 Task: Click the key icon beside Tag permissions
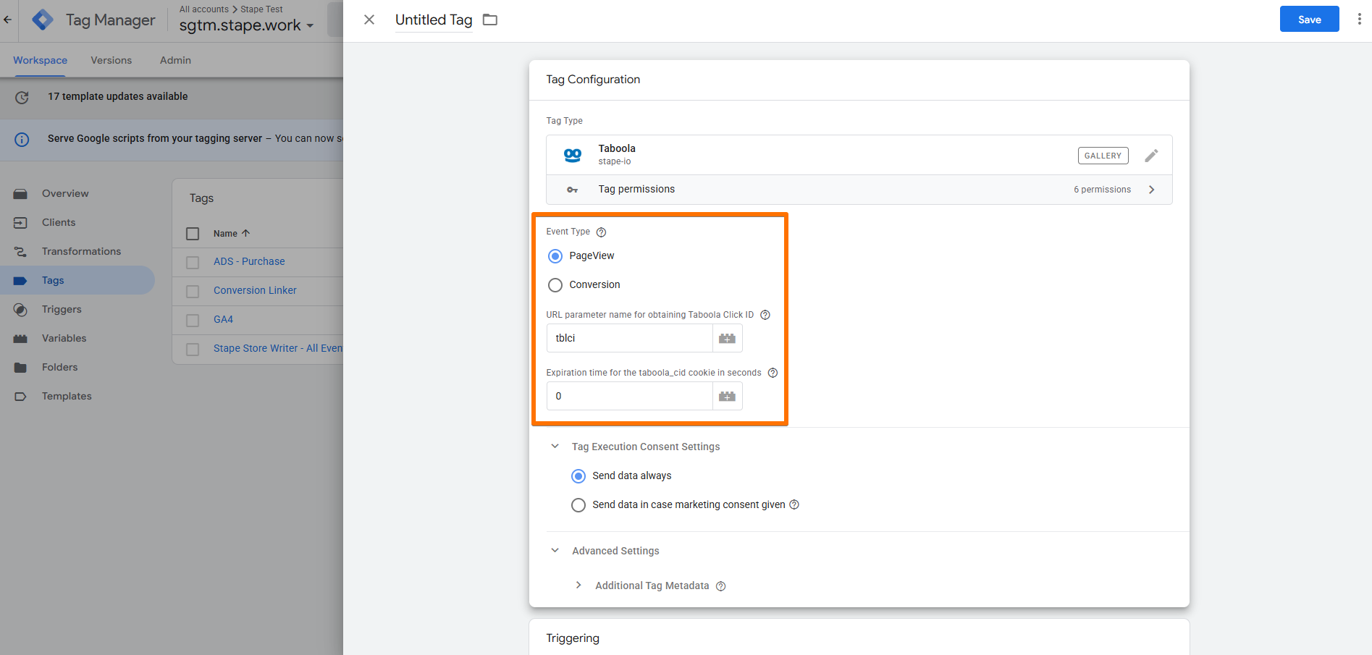click(x=572, y=190)
